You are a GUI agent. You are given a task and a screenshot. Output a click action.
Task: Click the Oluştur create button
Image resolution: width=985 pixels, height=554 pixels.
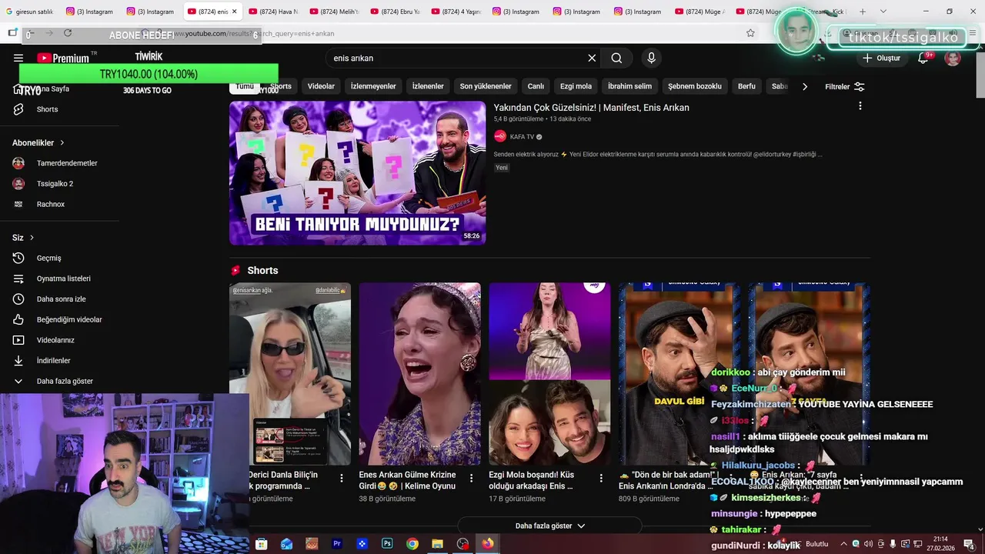click(x=881, y=58)
